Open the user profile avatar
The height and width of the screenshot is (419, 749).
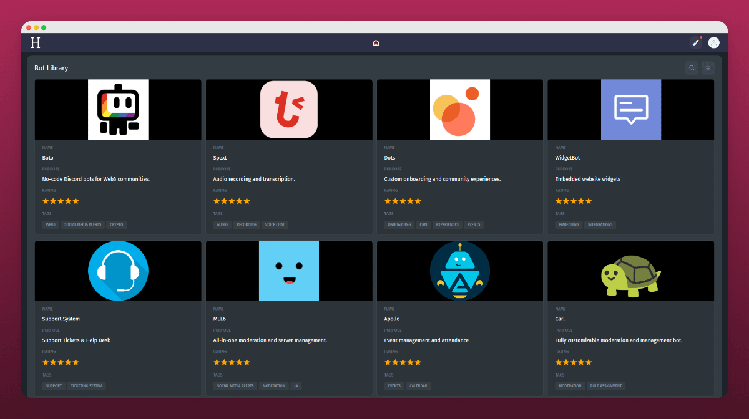click(x=713, y=42)
